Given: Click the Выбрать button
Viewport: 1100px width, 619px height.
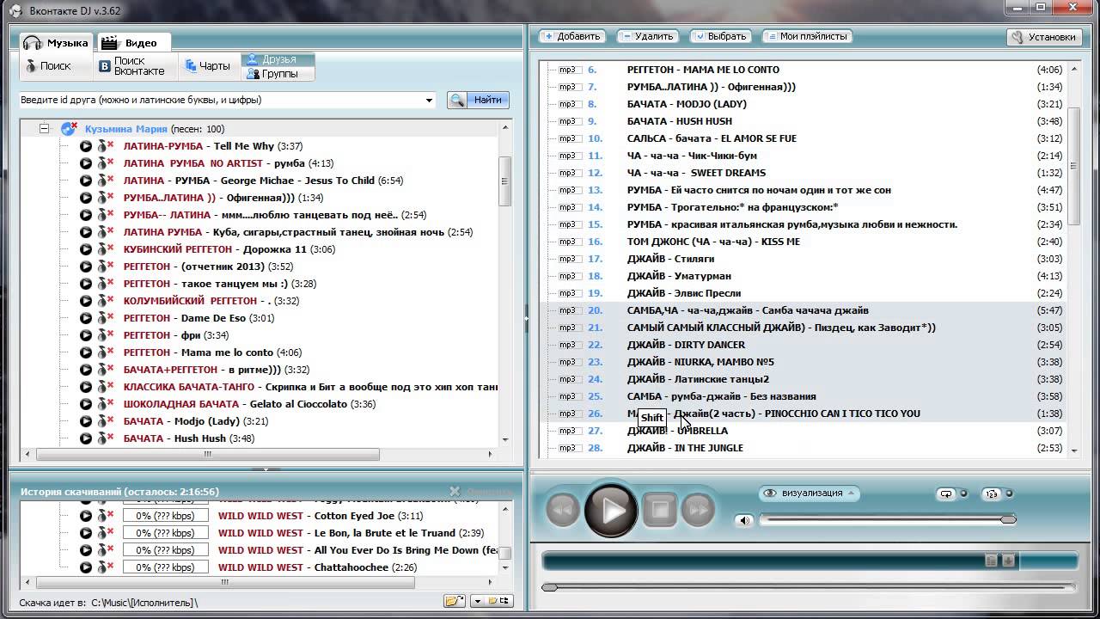Looking at the screenshot, I should [x=720, y=36].
